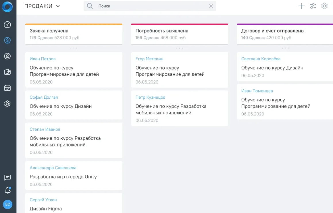
Task: Click the blue swirl app logo
Action: click(7, 6)
